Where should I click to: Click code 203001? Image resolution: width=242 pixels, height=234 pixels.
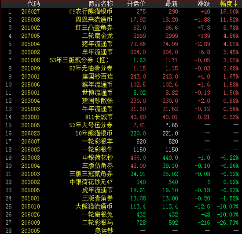pyautogui.click(x=30, y=76)
